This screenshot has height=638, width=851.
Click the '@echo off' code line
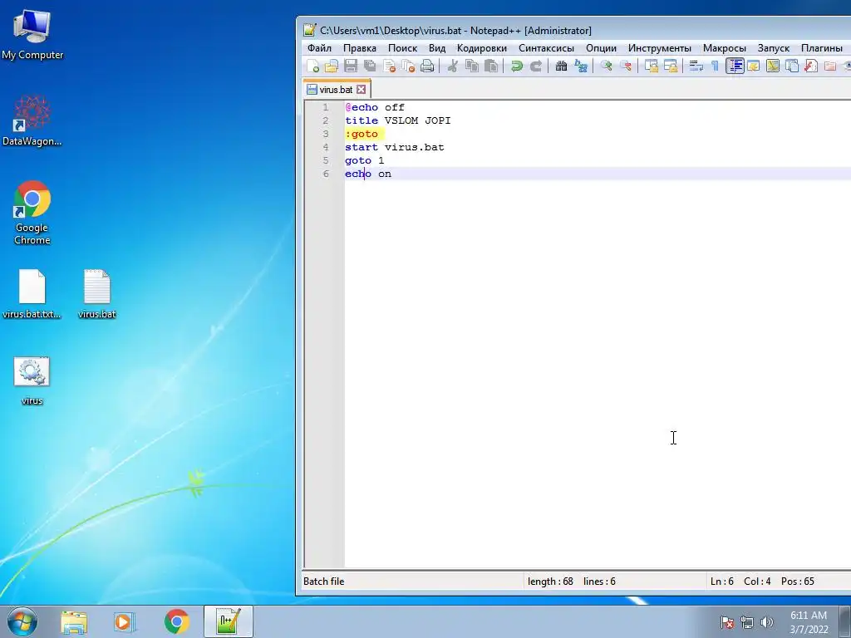[375, 107]
